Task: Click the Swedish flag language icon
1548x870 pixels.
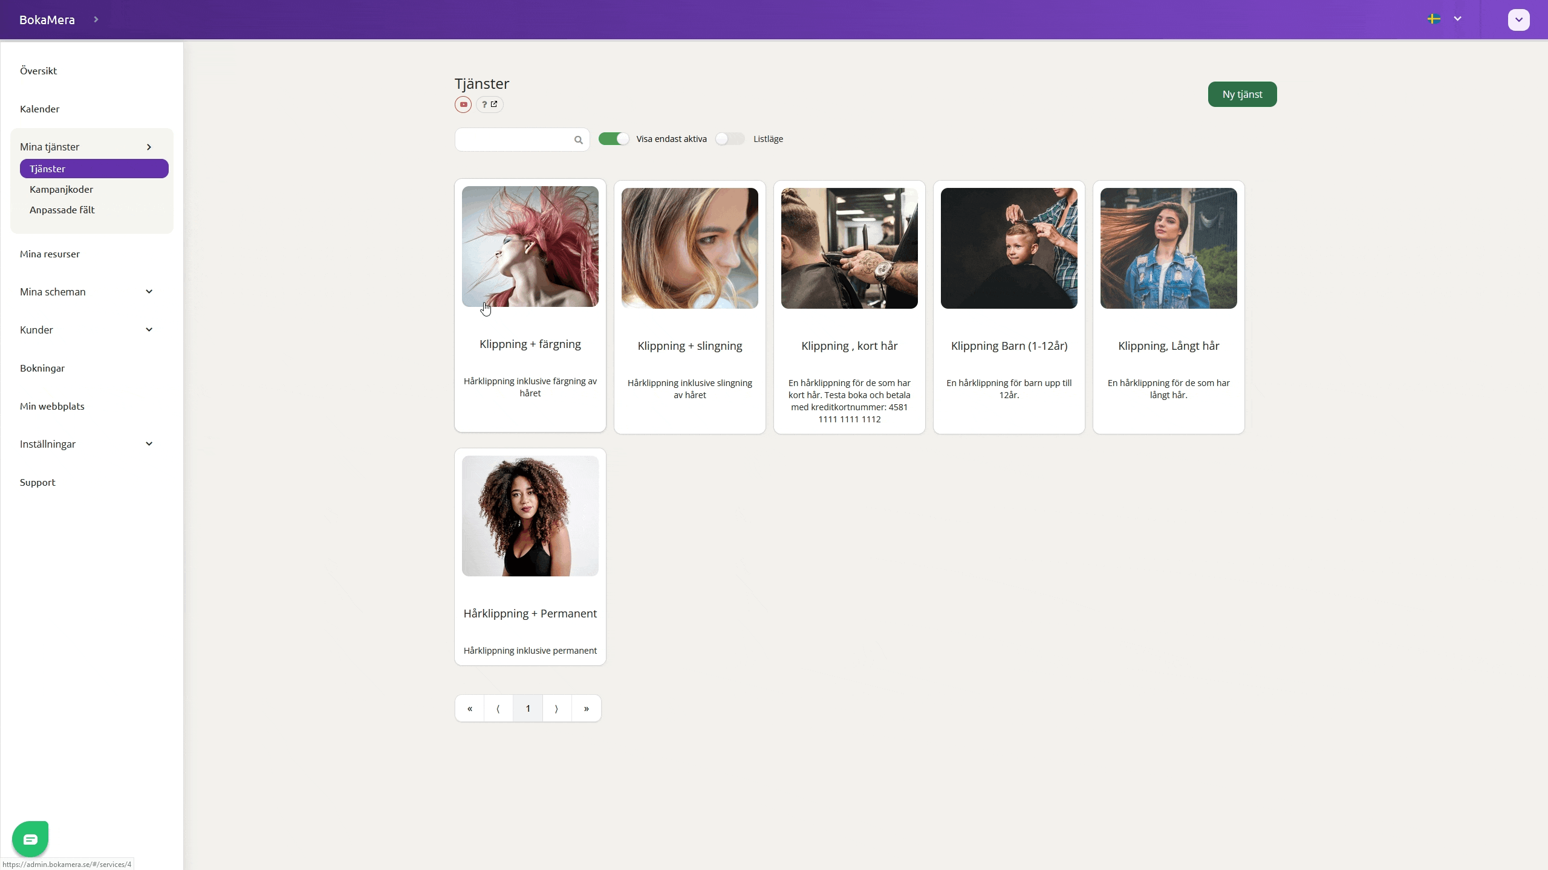Action: (x=1434, y=19)
